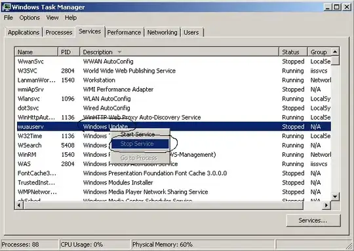
Task: Sort services by PID column header
Action: tap(69, 52)
